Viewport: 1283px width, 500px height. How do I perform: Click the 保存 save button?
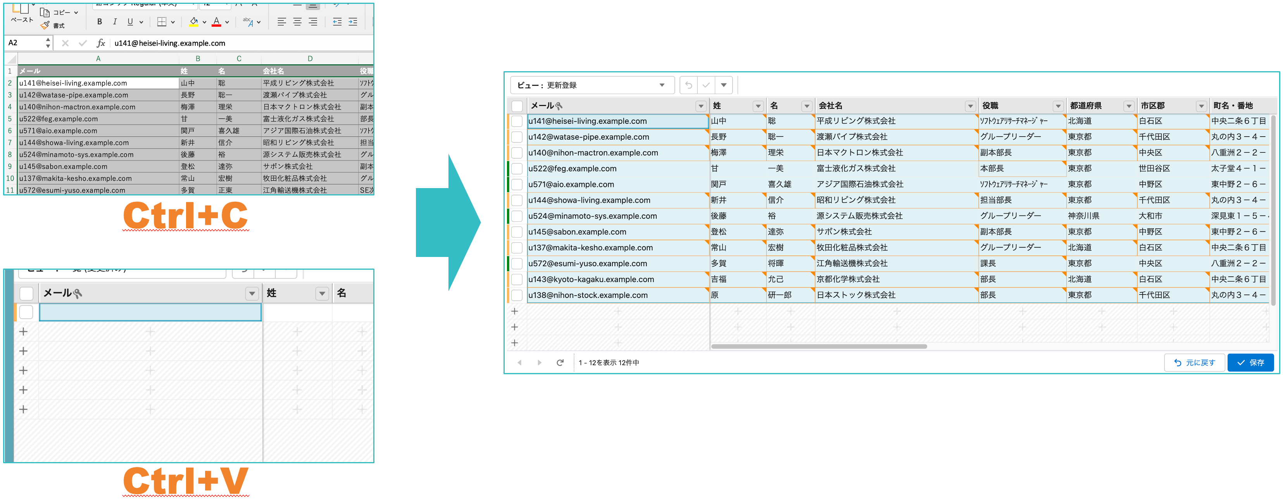[1250, 362]
